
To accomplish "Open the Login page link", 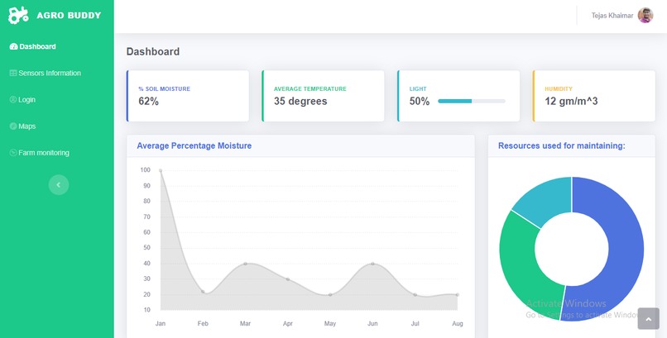I will pos(22,100).
